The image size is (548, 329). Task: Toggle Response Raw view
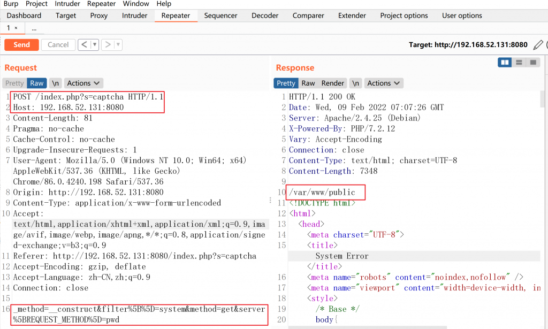pos(308,83)
